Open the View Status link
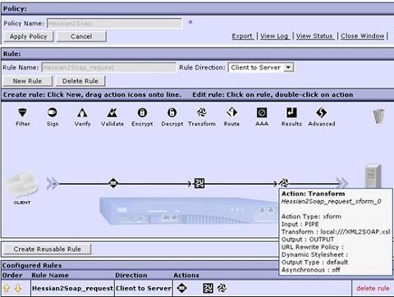Viewport: 394px width, 297px height. point(314,36)
